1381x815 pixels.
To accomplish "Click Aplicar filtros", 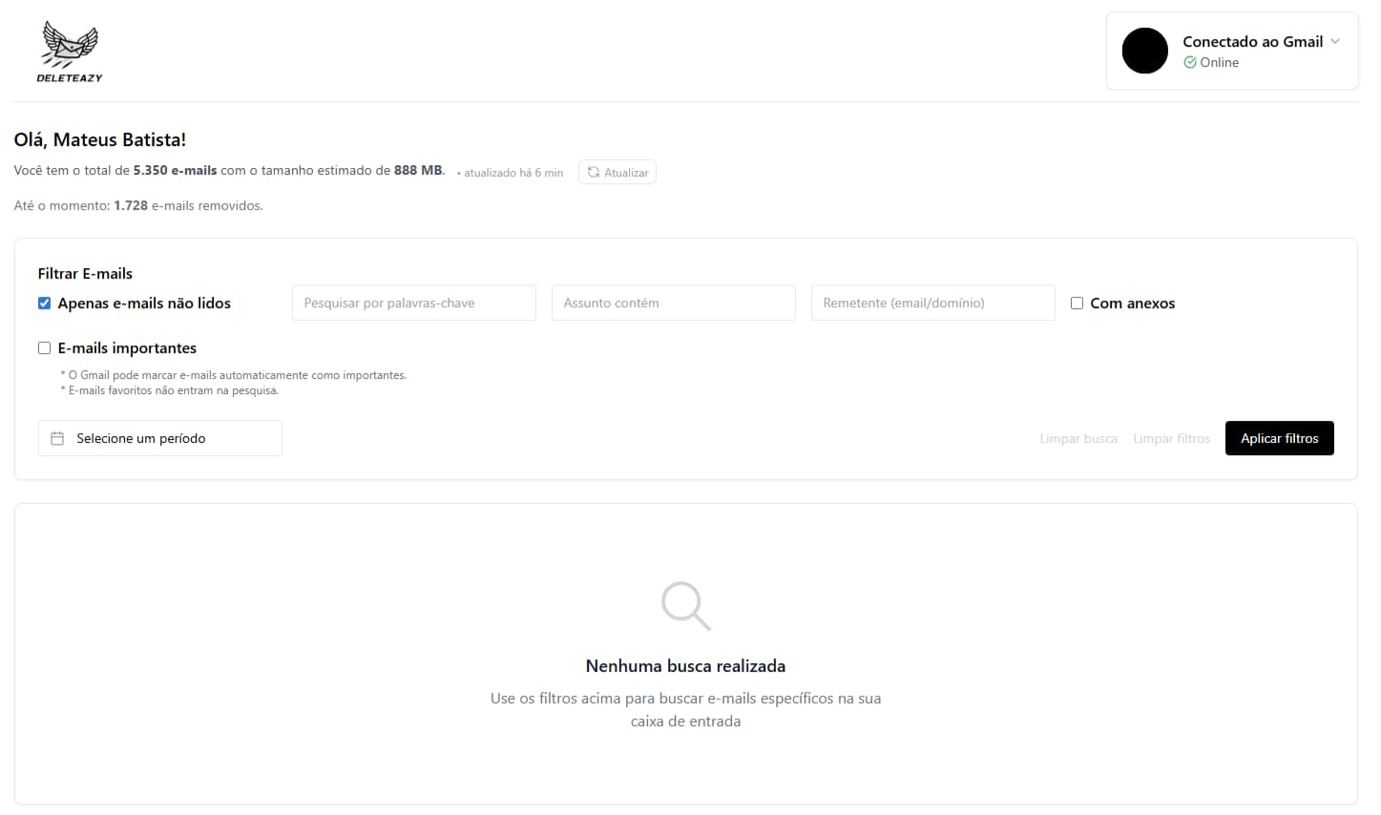I will pos(1279,438).
